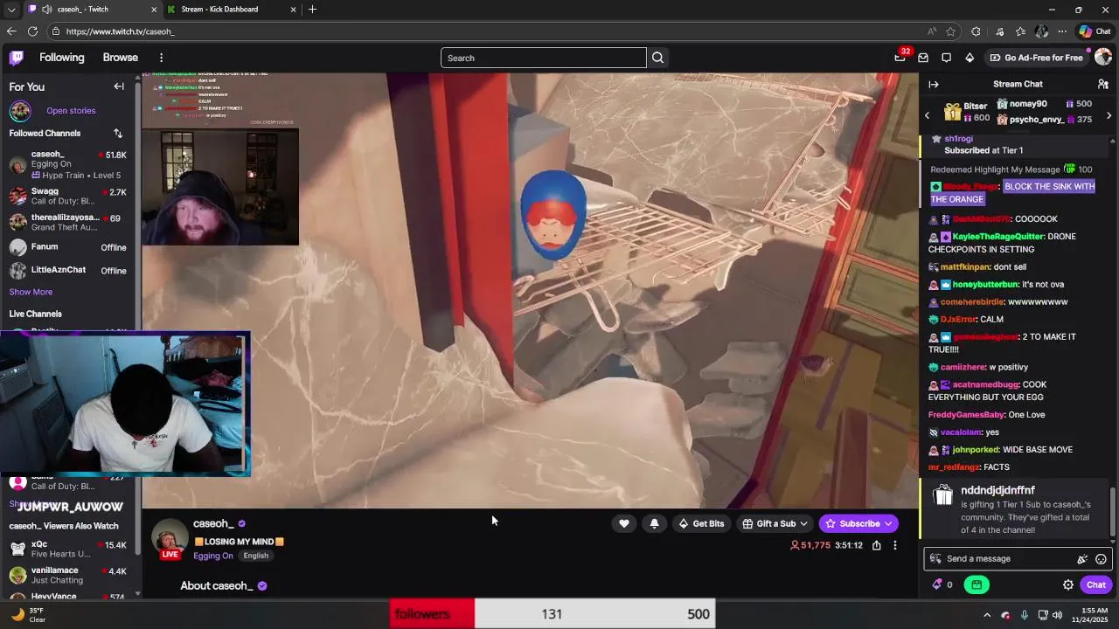1119x629 pixels.
Task: Sort the Followed Channels list
Action: (118, 133)
